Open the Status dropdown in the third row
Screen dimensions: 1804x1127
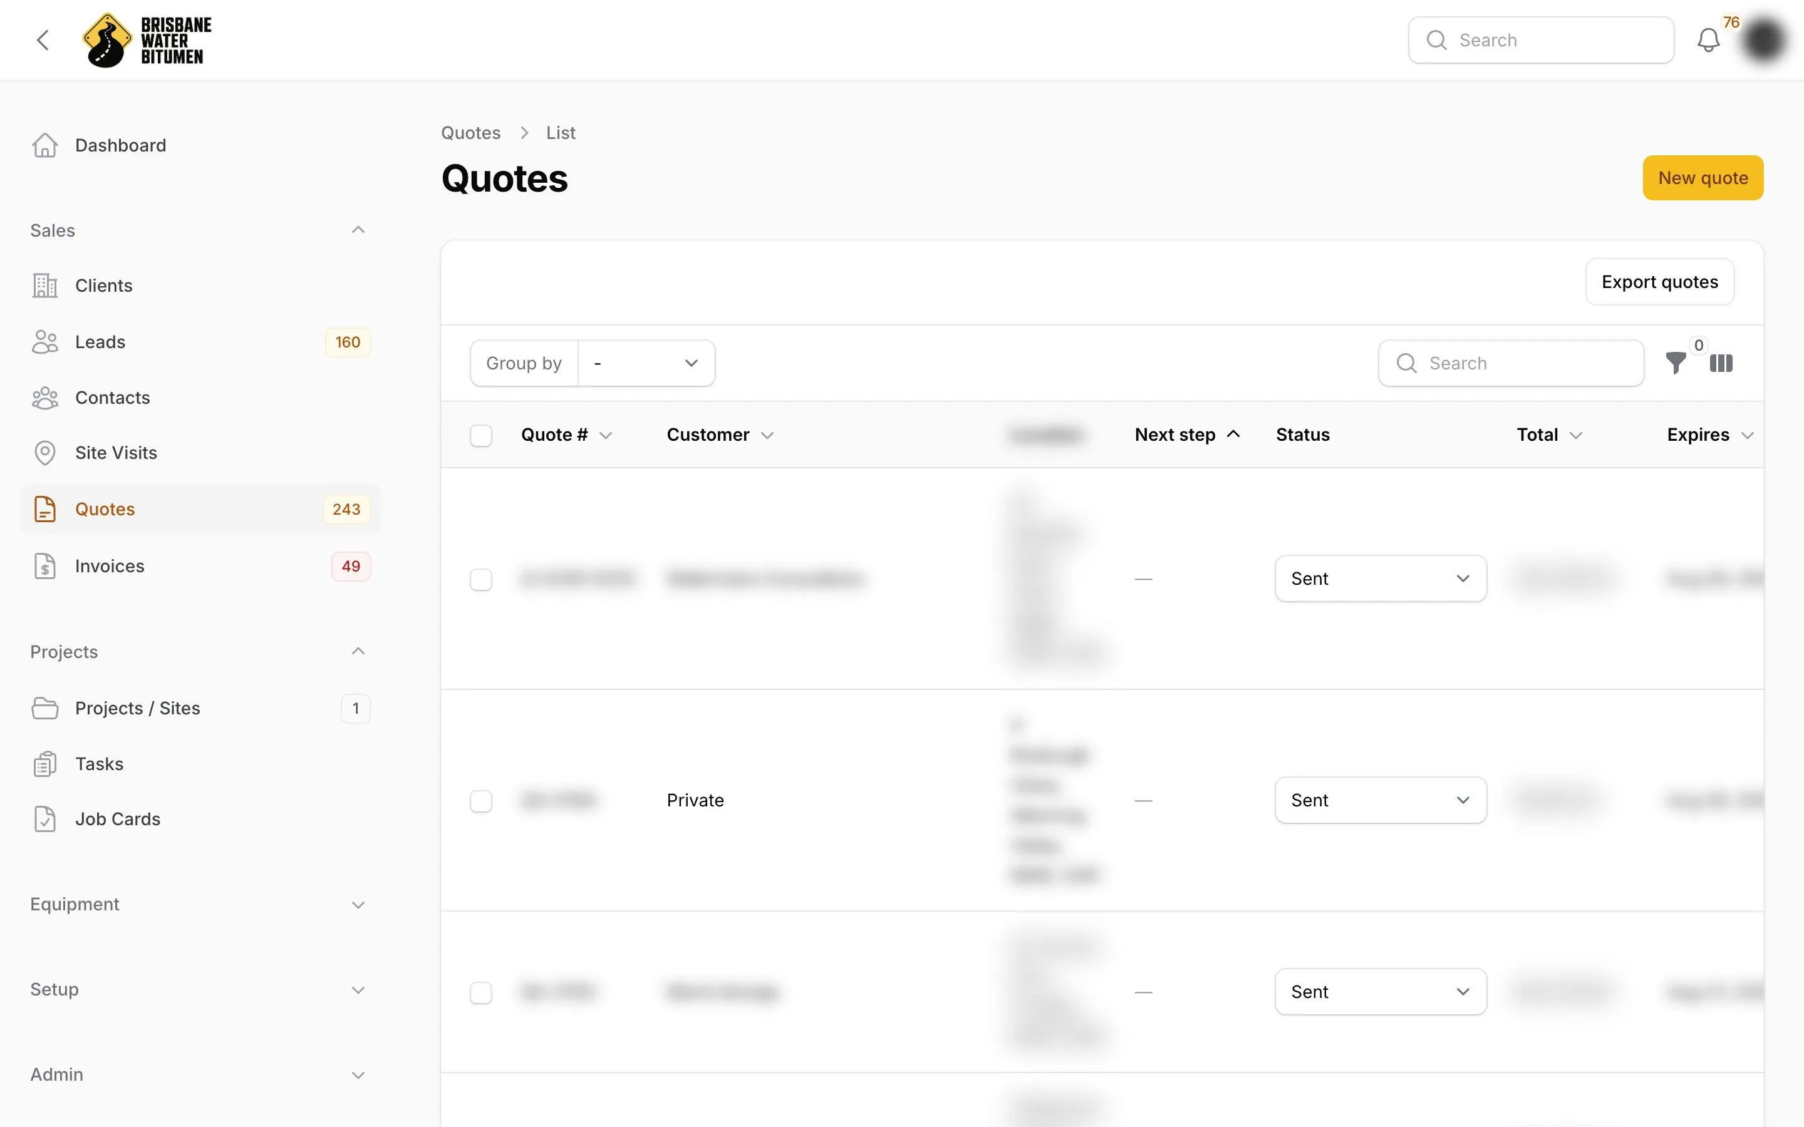click(x=1381, y=991)
